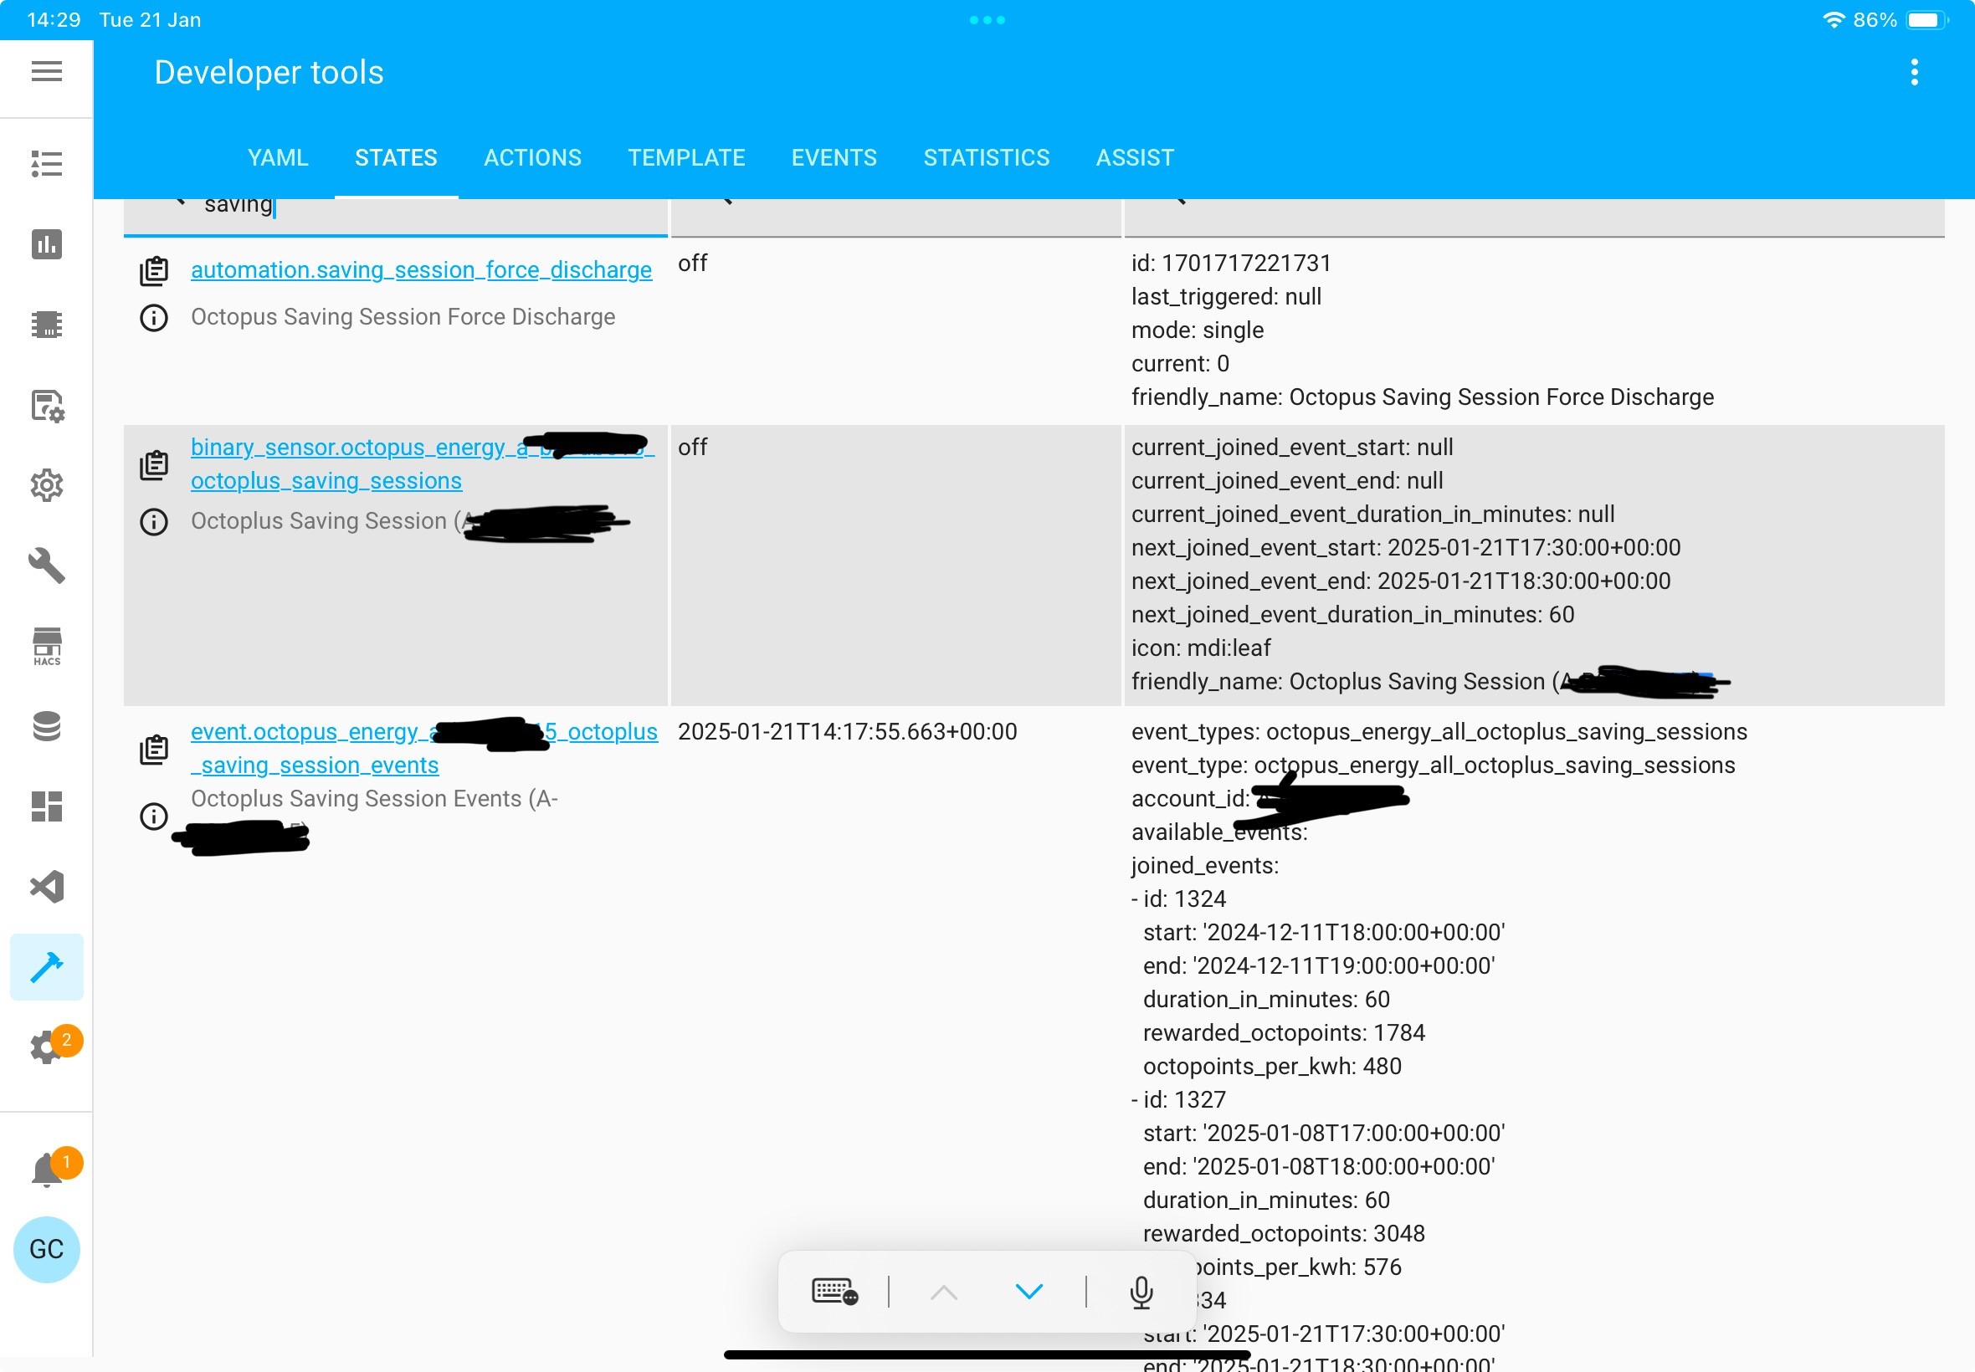Open the database icon in the sidebar

coord(46,726)
